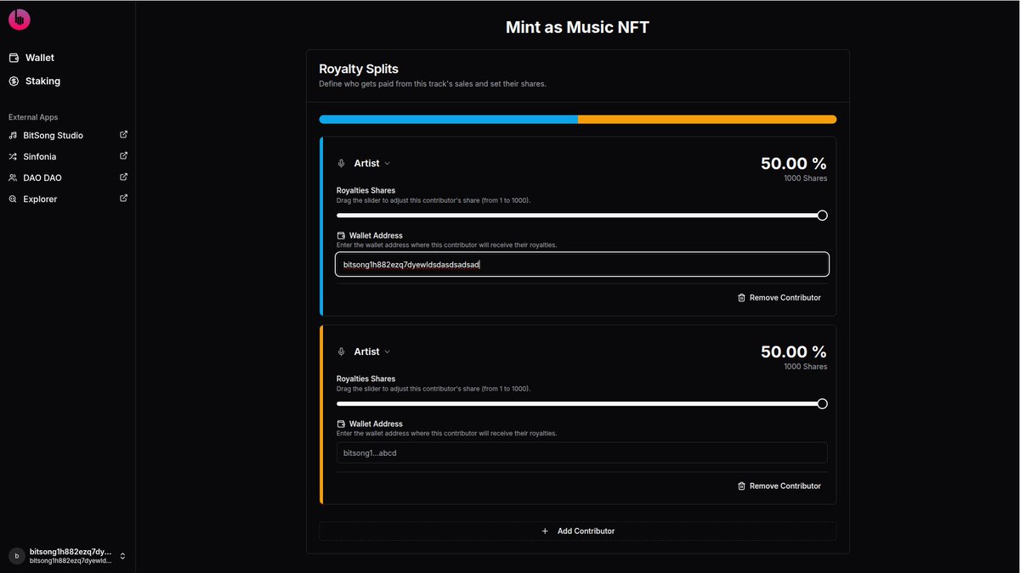Click the Wallet icon in the sidebar

pyautogui.click(x=14, y=58)
